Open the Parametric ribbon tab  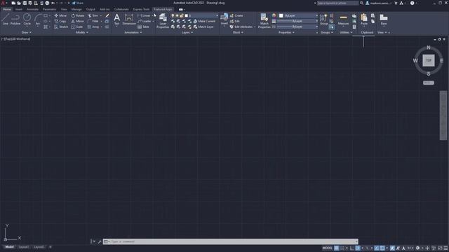(x=50, y=9)
